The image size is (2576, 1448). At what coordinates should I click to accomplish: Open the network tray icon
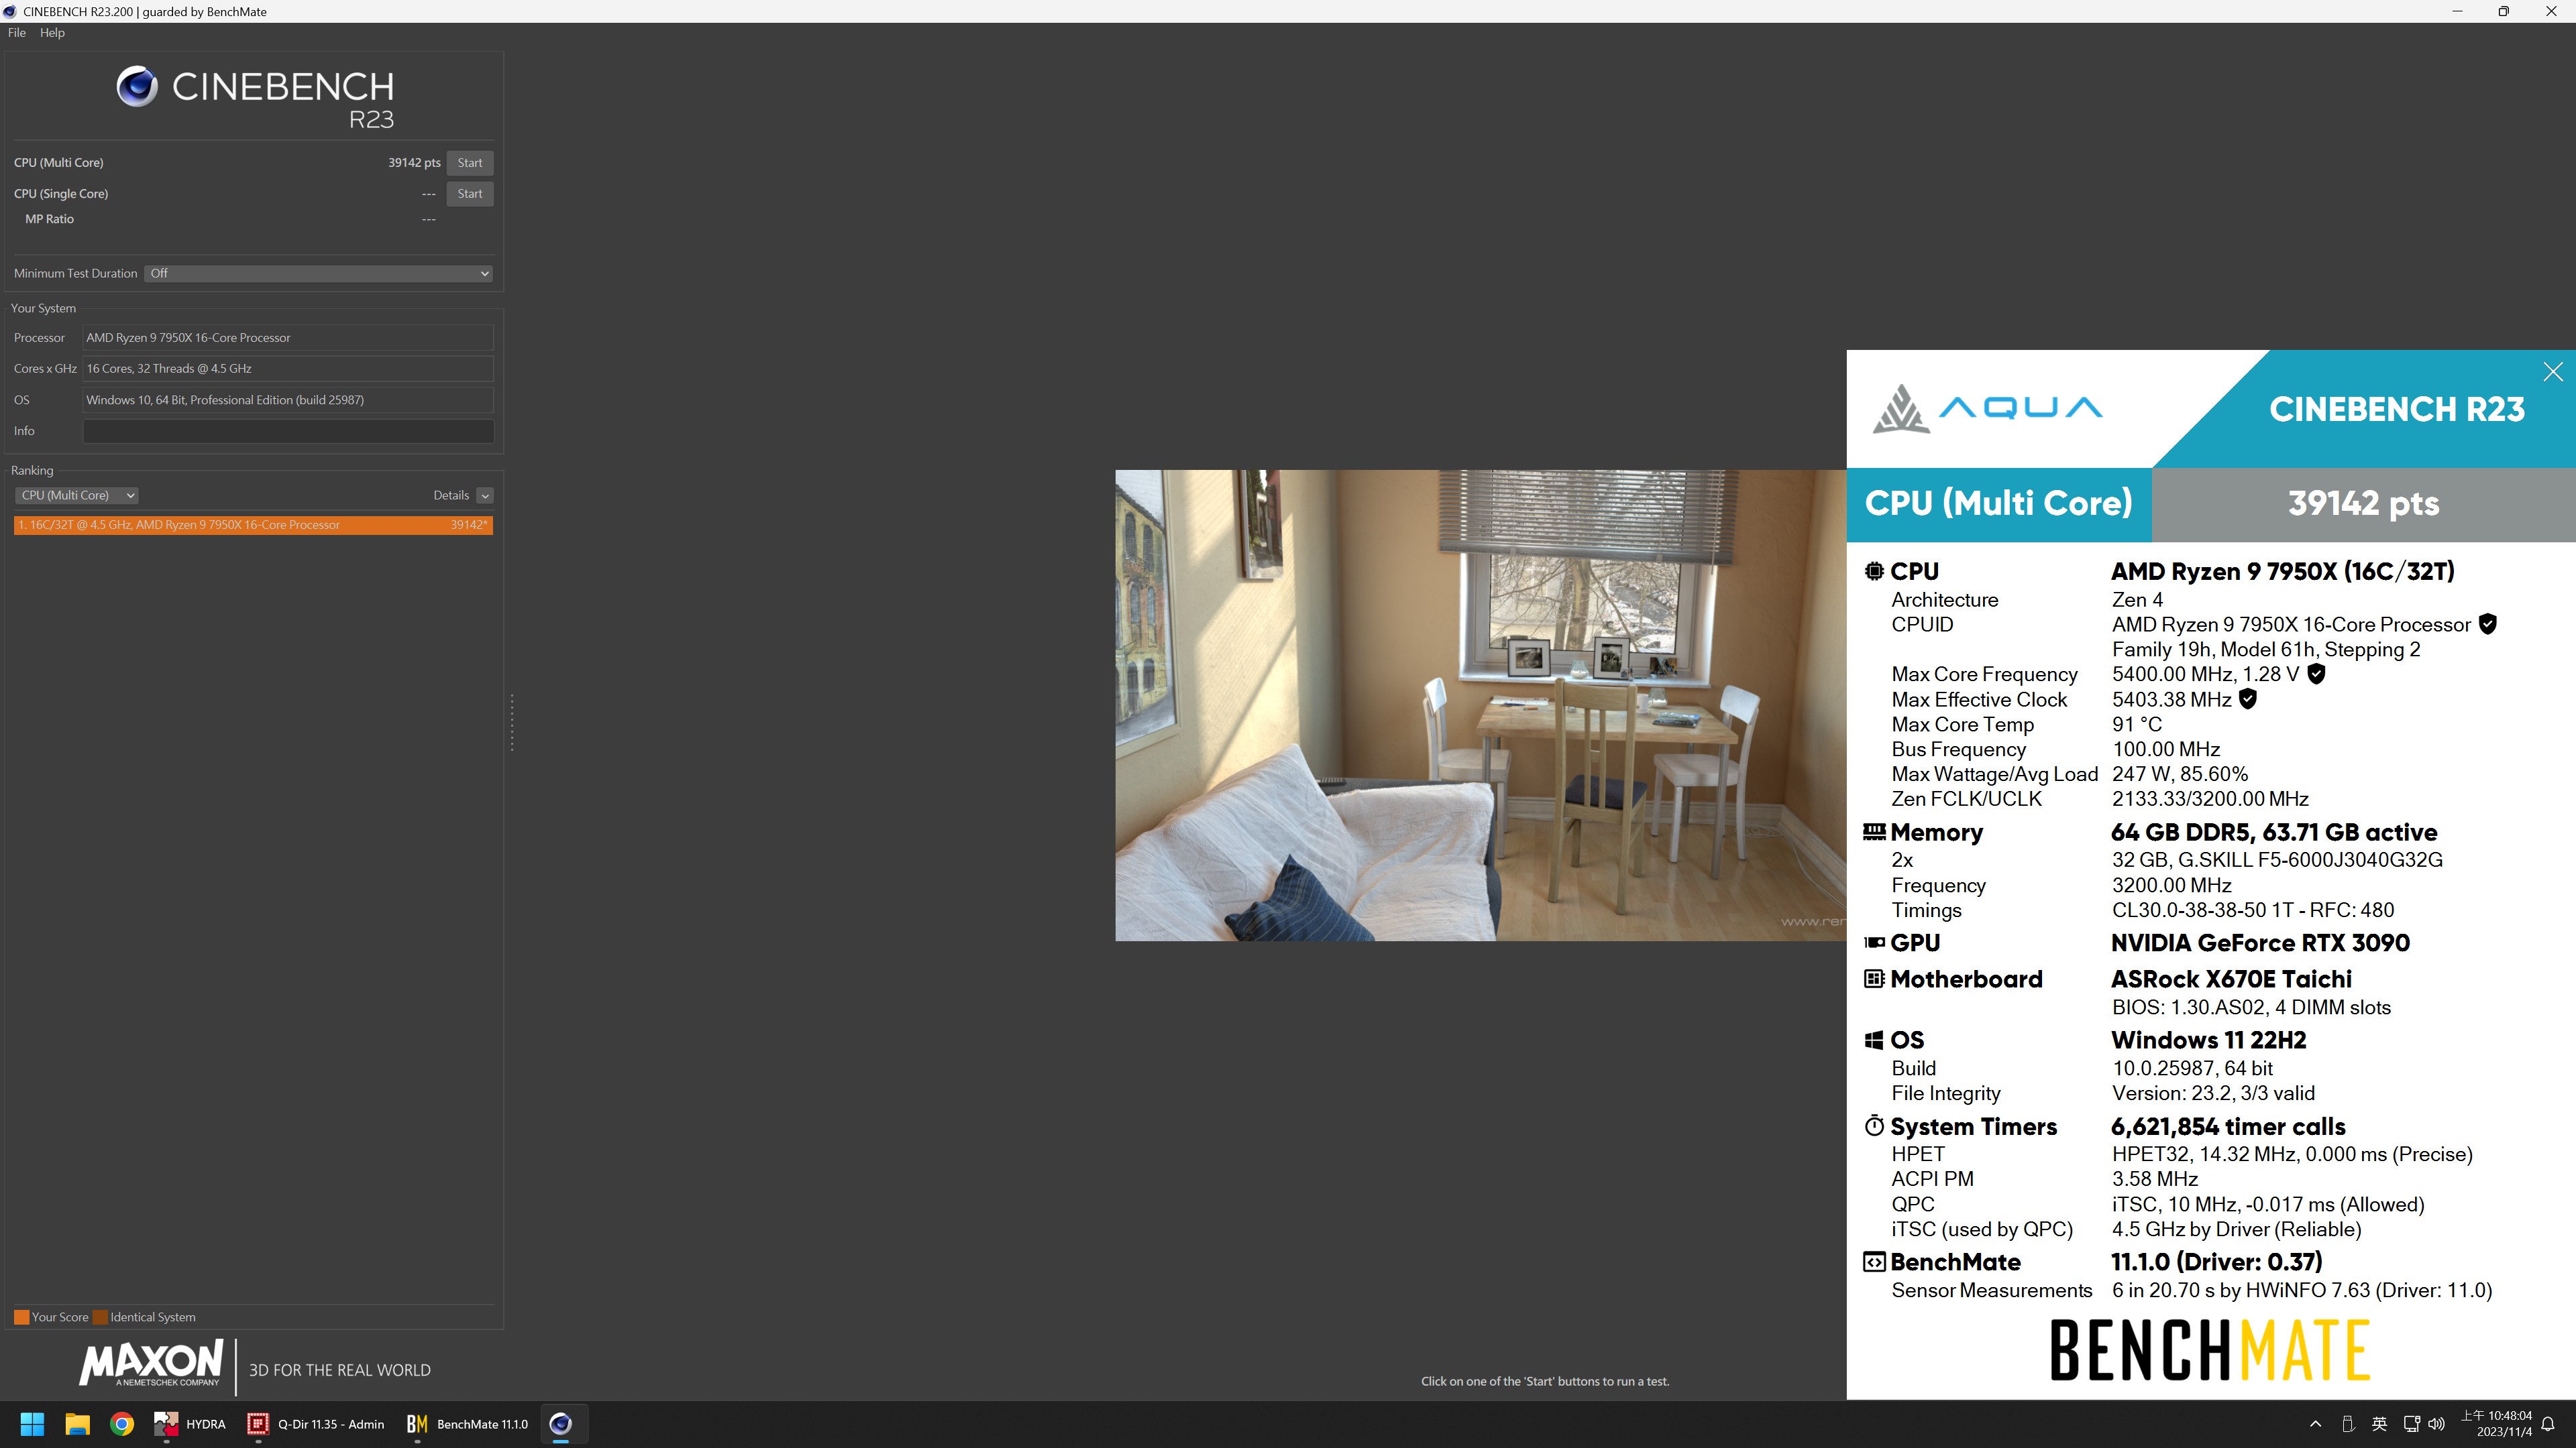(x=2411, y=1425)
